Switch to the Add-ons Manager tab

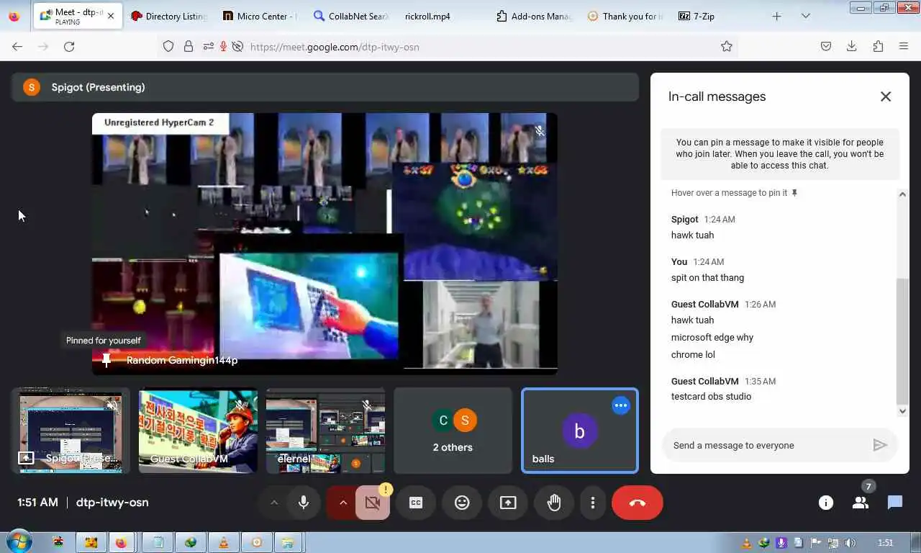click(x=534, y=16)
